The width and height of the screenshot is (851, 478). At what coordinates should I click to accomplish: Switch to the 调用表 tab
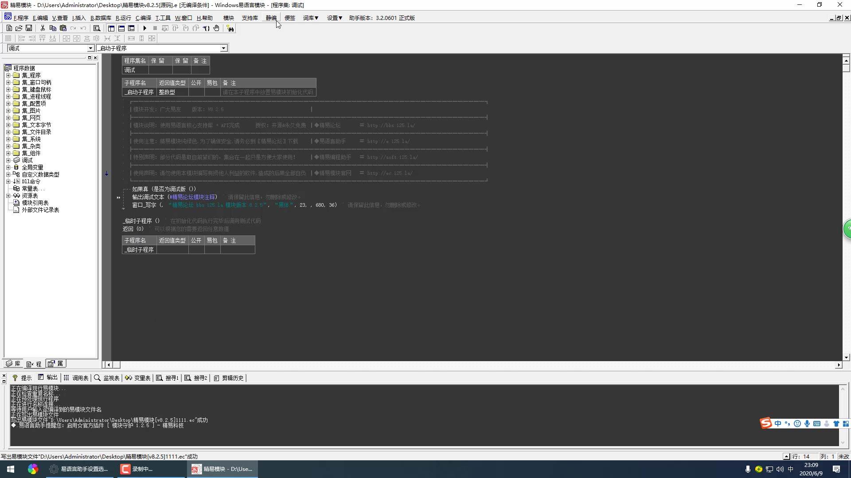pos(76,378)
